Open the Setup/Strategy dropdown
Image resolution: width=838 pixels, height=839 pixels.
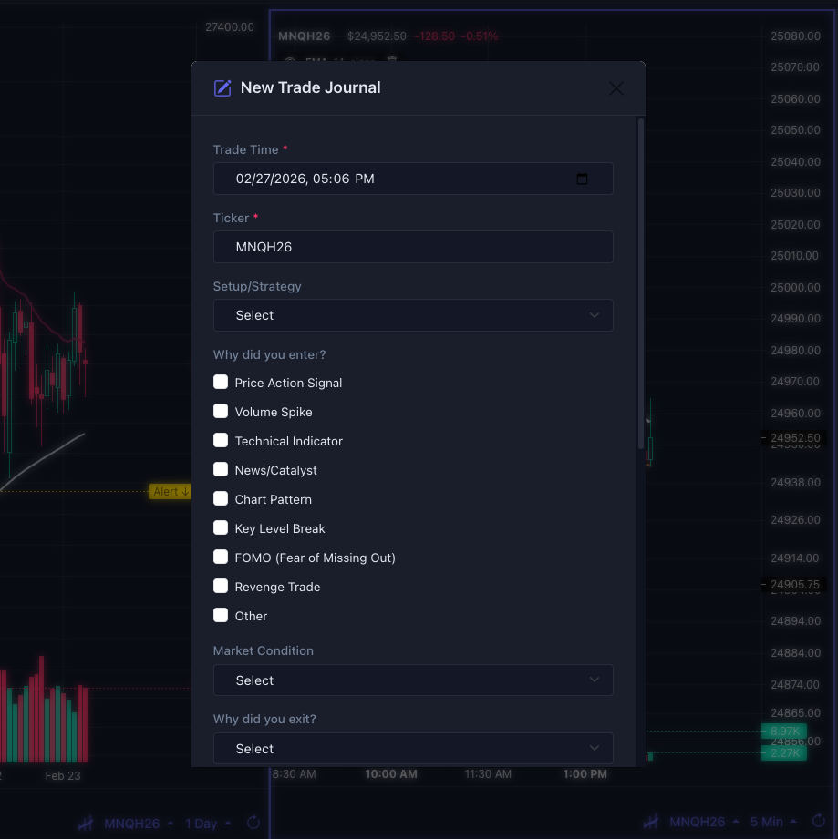(413, 315)
